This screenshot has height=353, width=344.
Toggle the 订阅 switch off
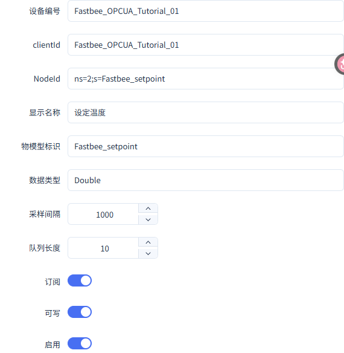click(x=80, y=280)
